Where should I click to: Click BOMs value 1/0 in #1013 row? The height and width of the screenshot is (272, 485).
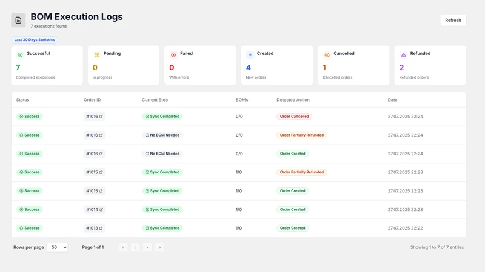point(239,228)
